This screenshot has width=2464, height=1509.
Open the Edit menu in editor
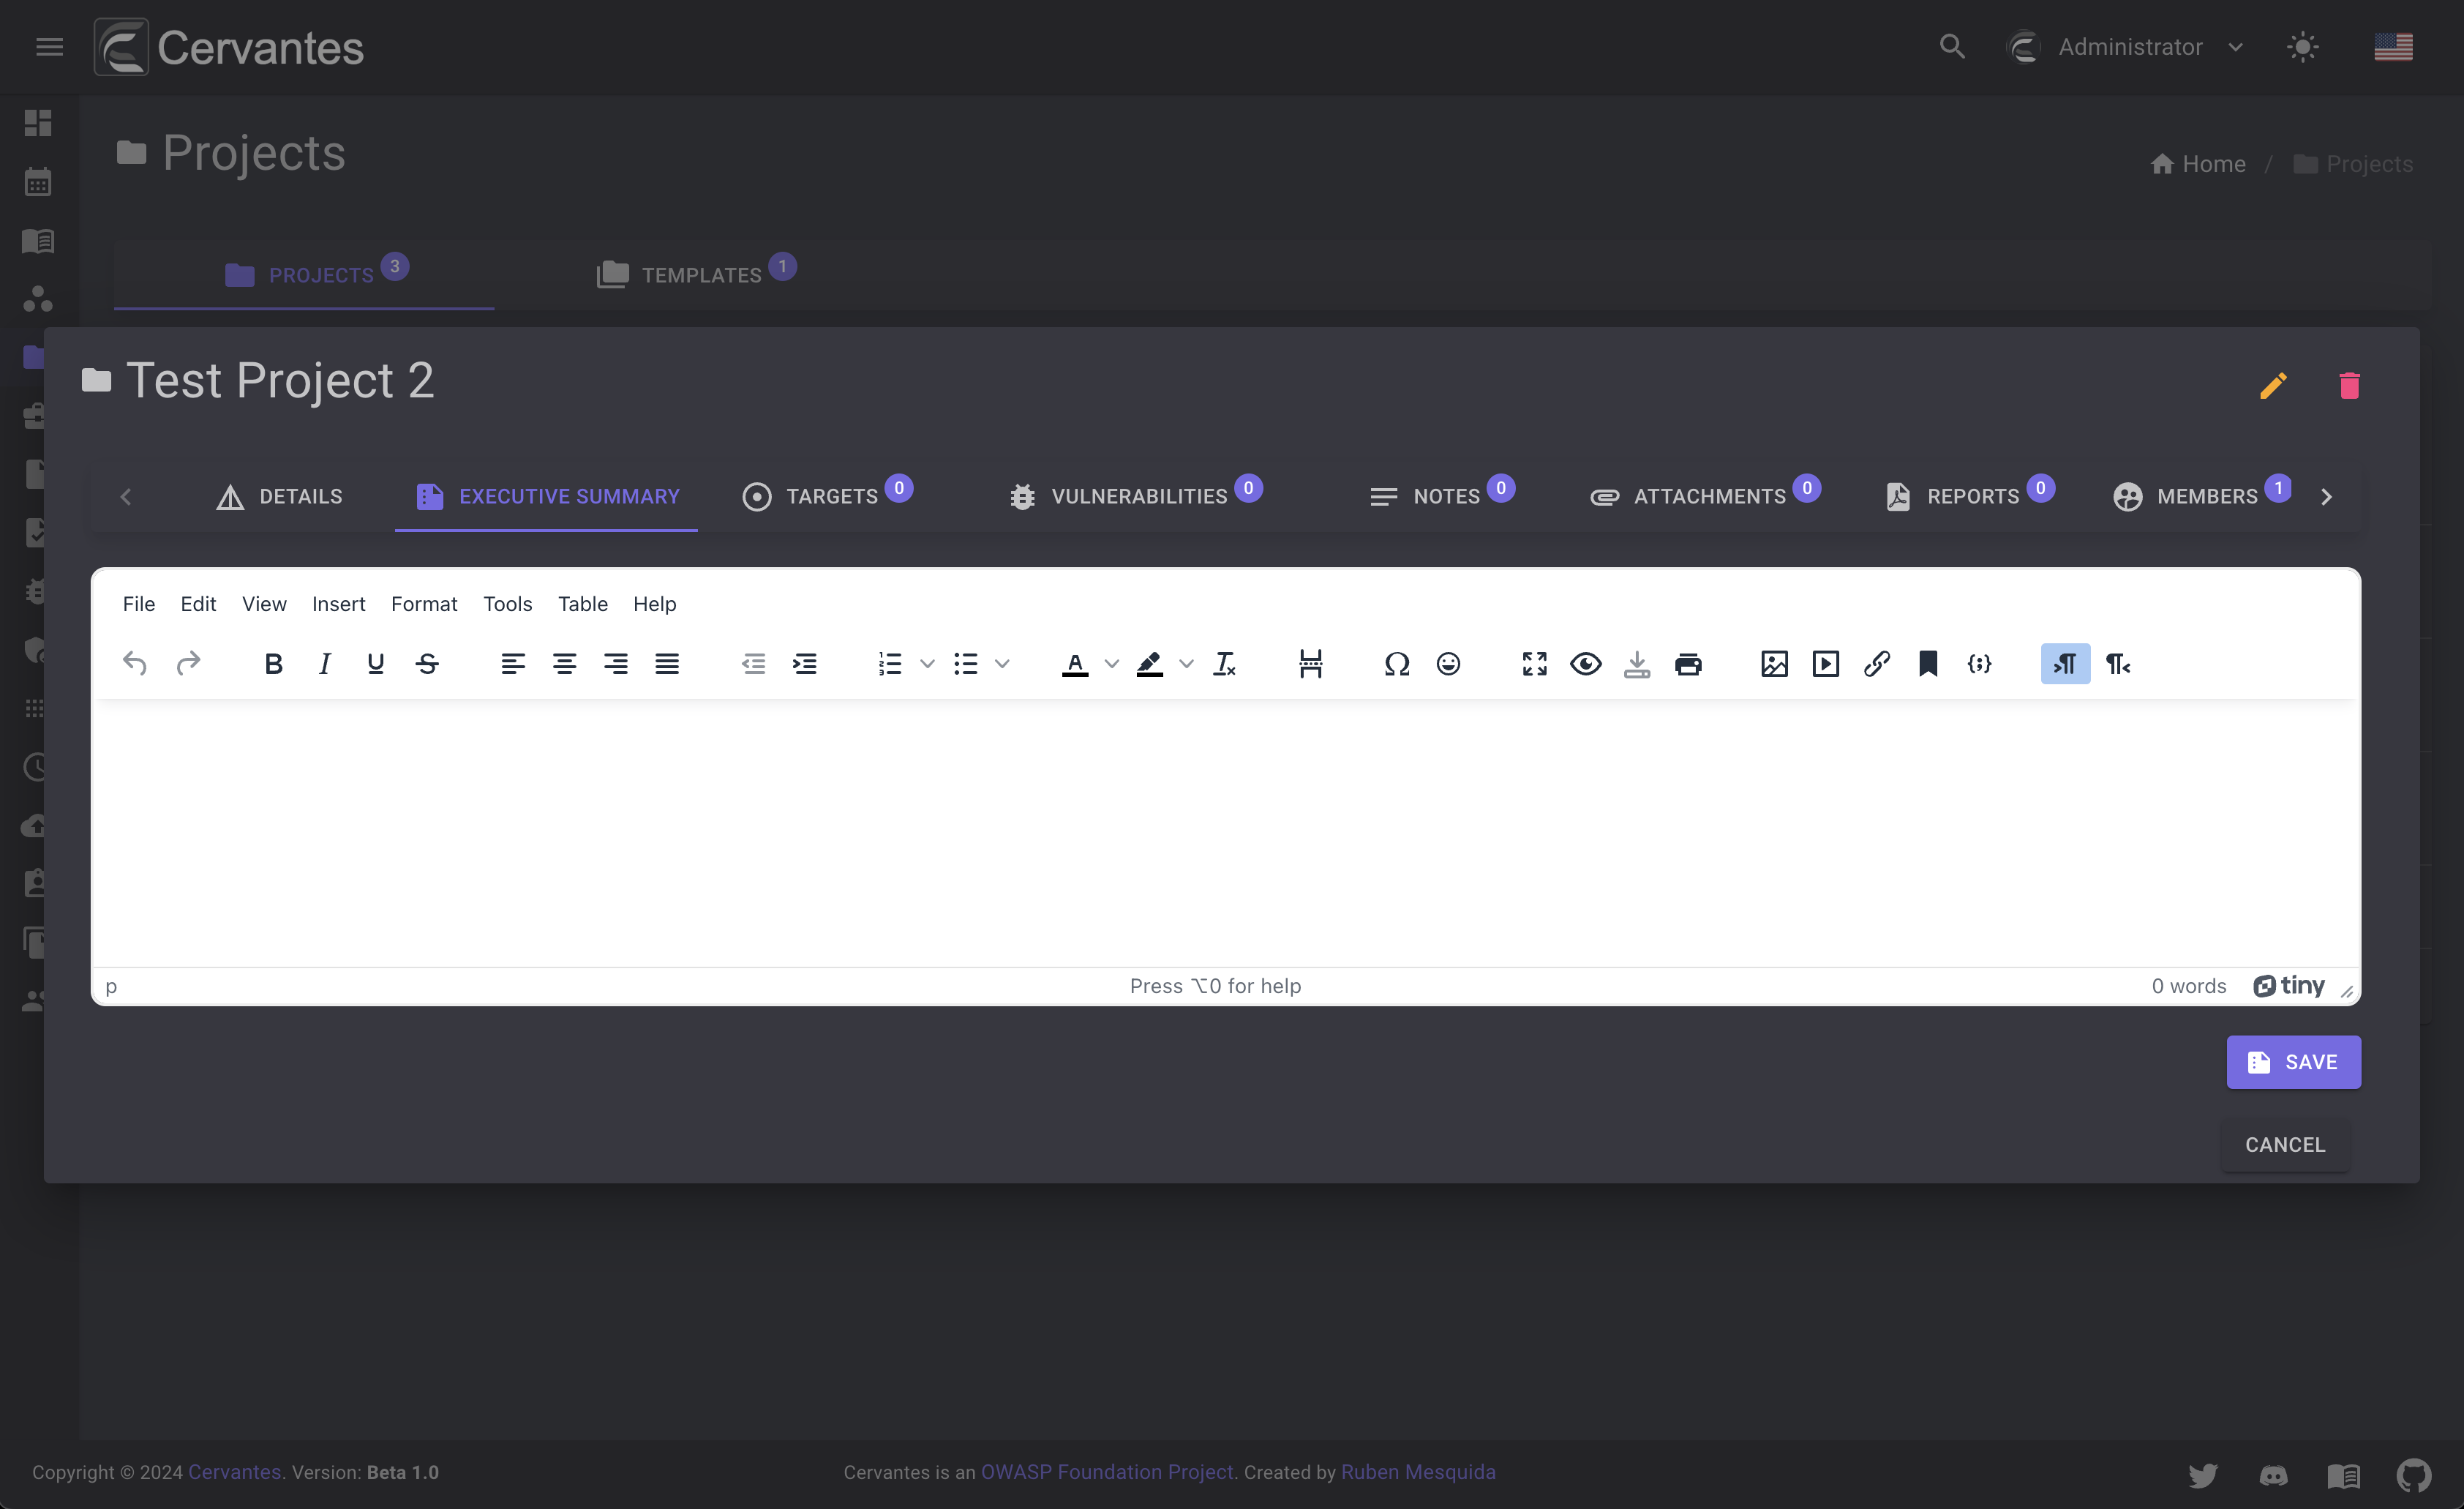coord(198,604)
